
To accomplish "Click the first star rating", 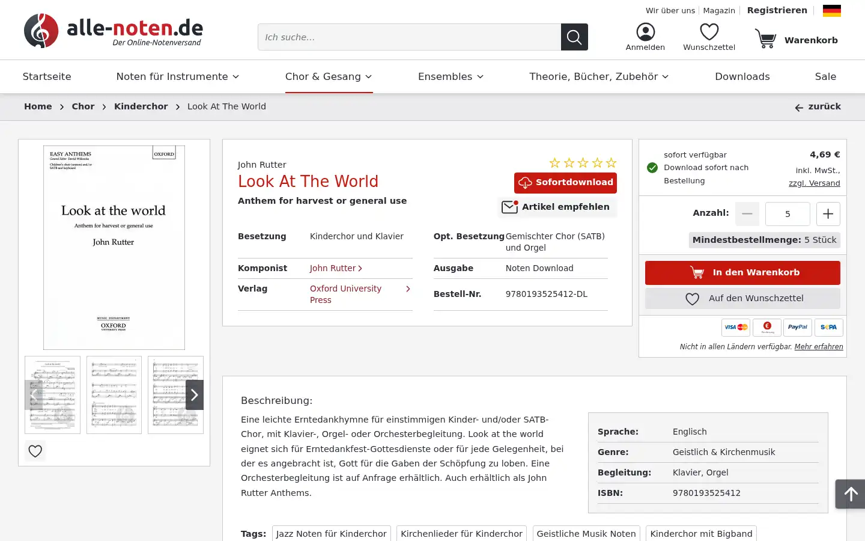I will click(554, 163).
